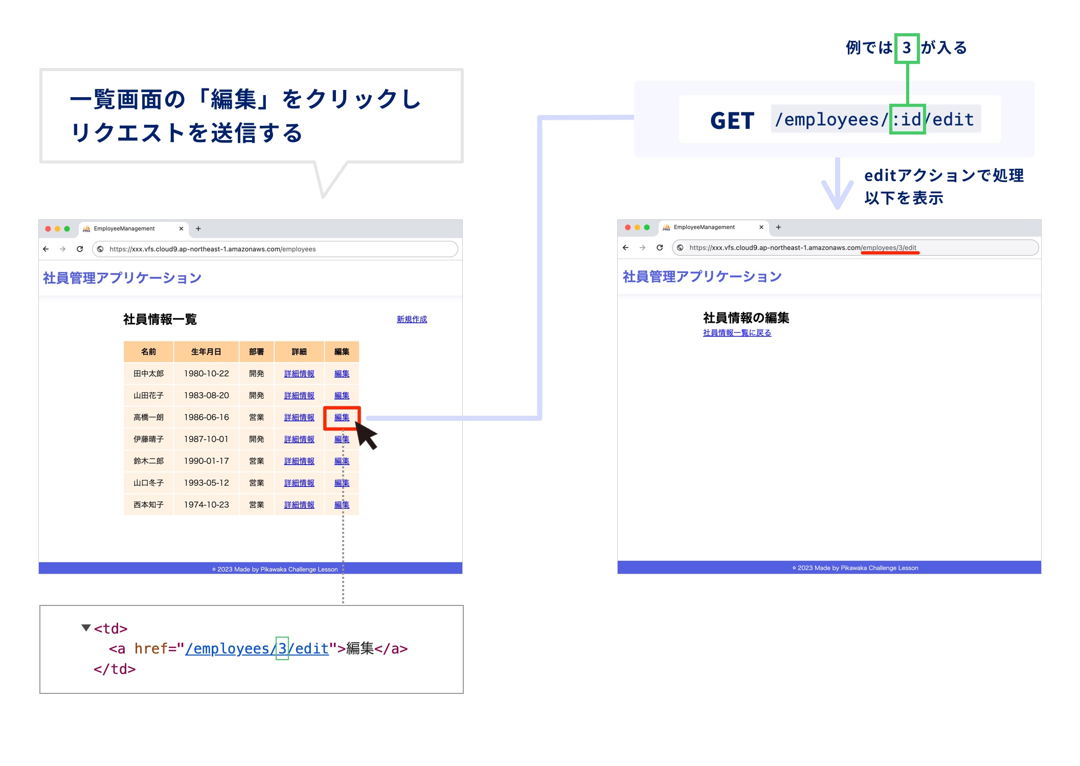Close the left EmployeeManagement tab
Viewport: 1080px width, 766px height.
coord(181,229)
